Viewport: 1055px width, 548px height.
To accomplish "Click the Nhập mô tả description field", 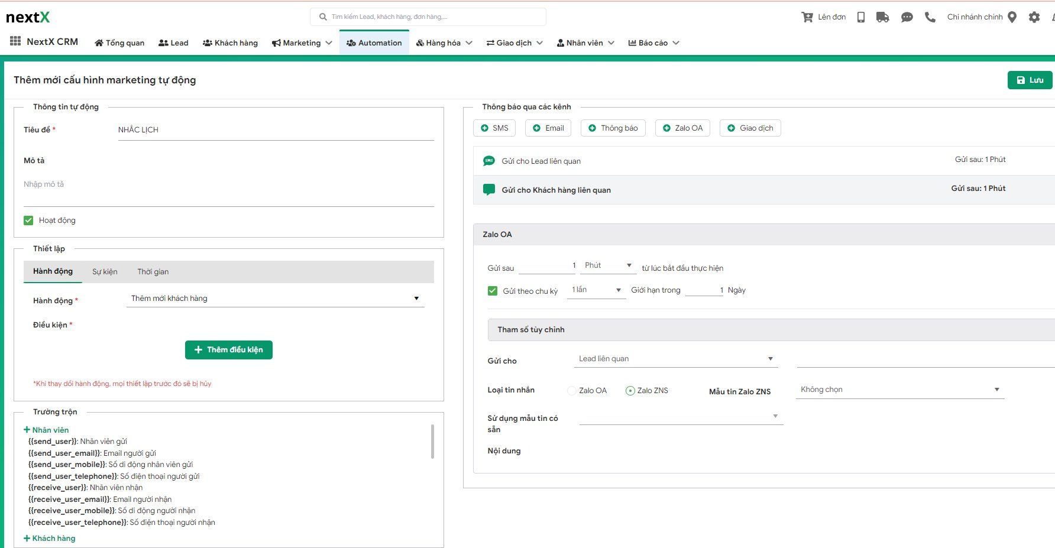I will coord(228,184).
